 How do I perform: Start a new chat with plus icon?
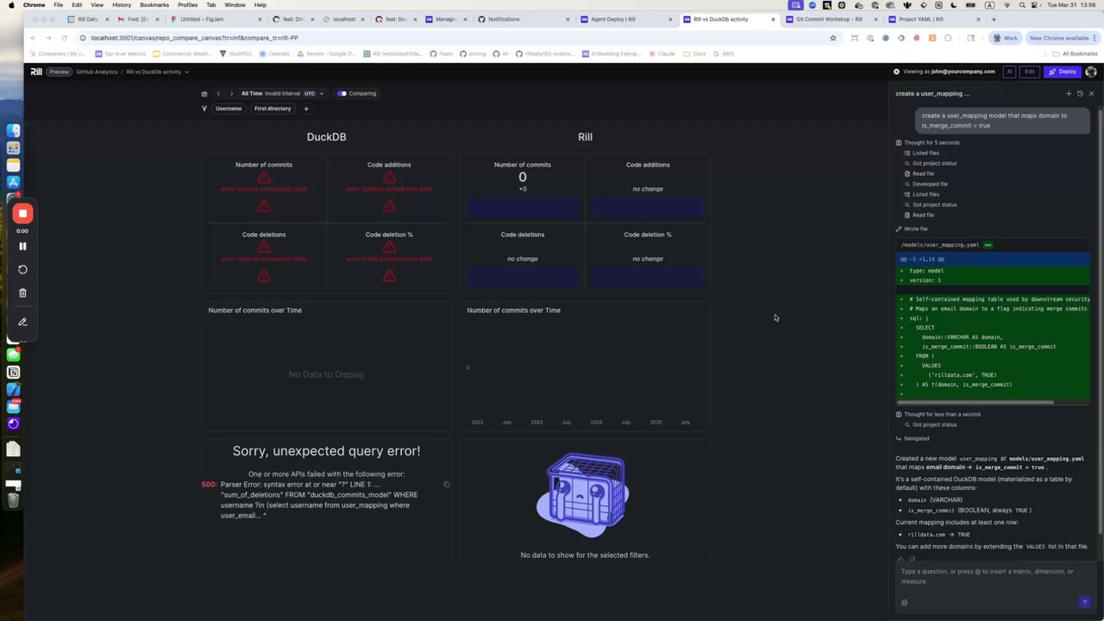coord(1069,93)
